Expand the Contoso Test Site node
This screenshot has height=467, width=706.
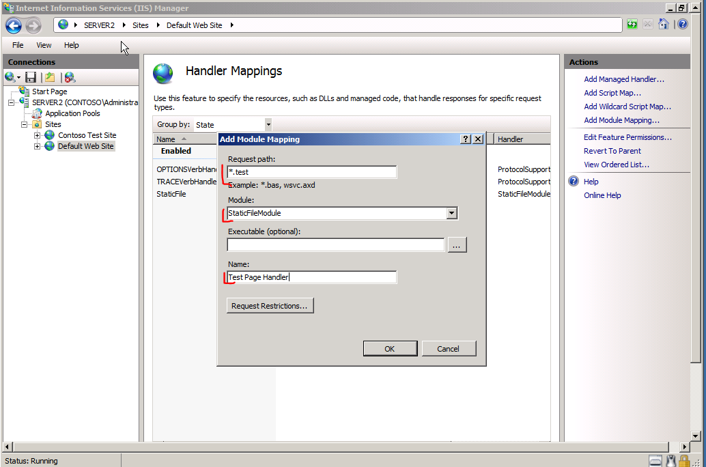(x=38, y=136)
